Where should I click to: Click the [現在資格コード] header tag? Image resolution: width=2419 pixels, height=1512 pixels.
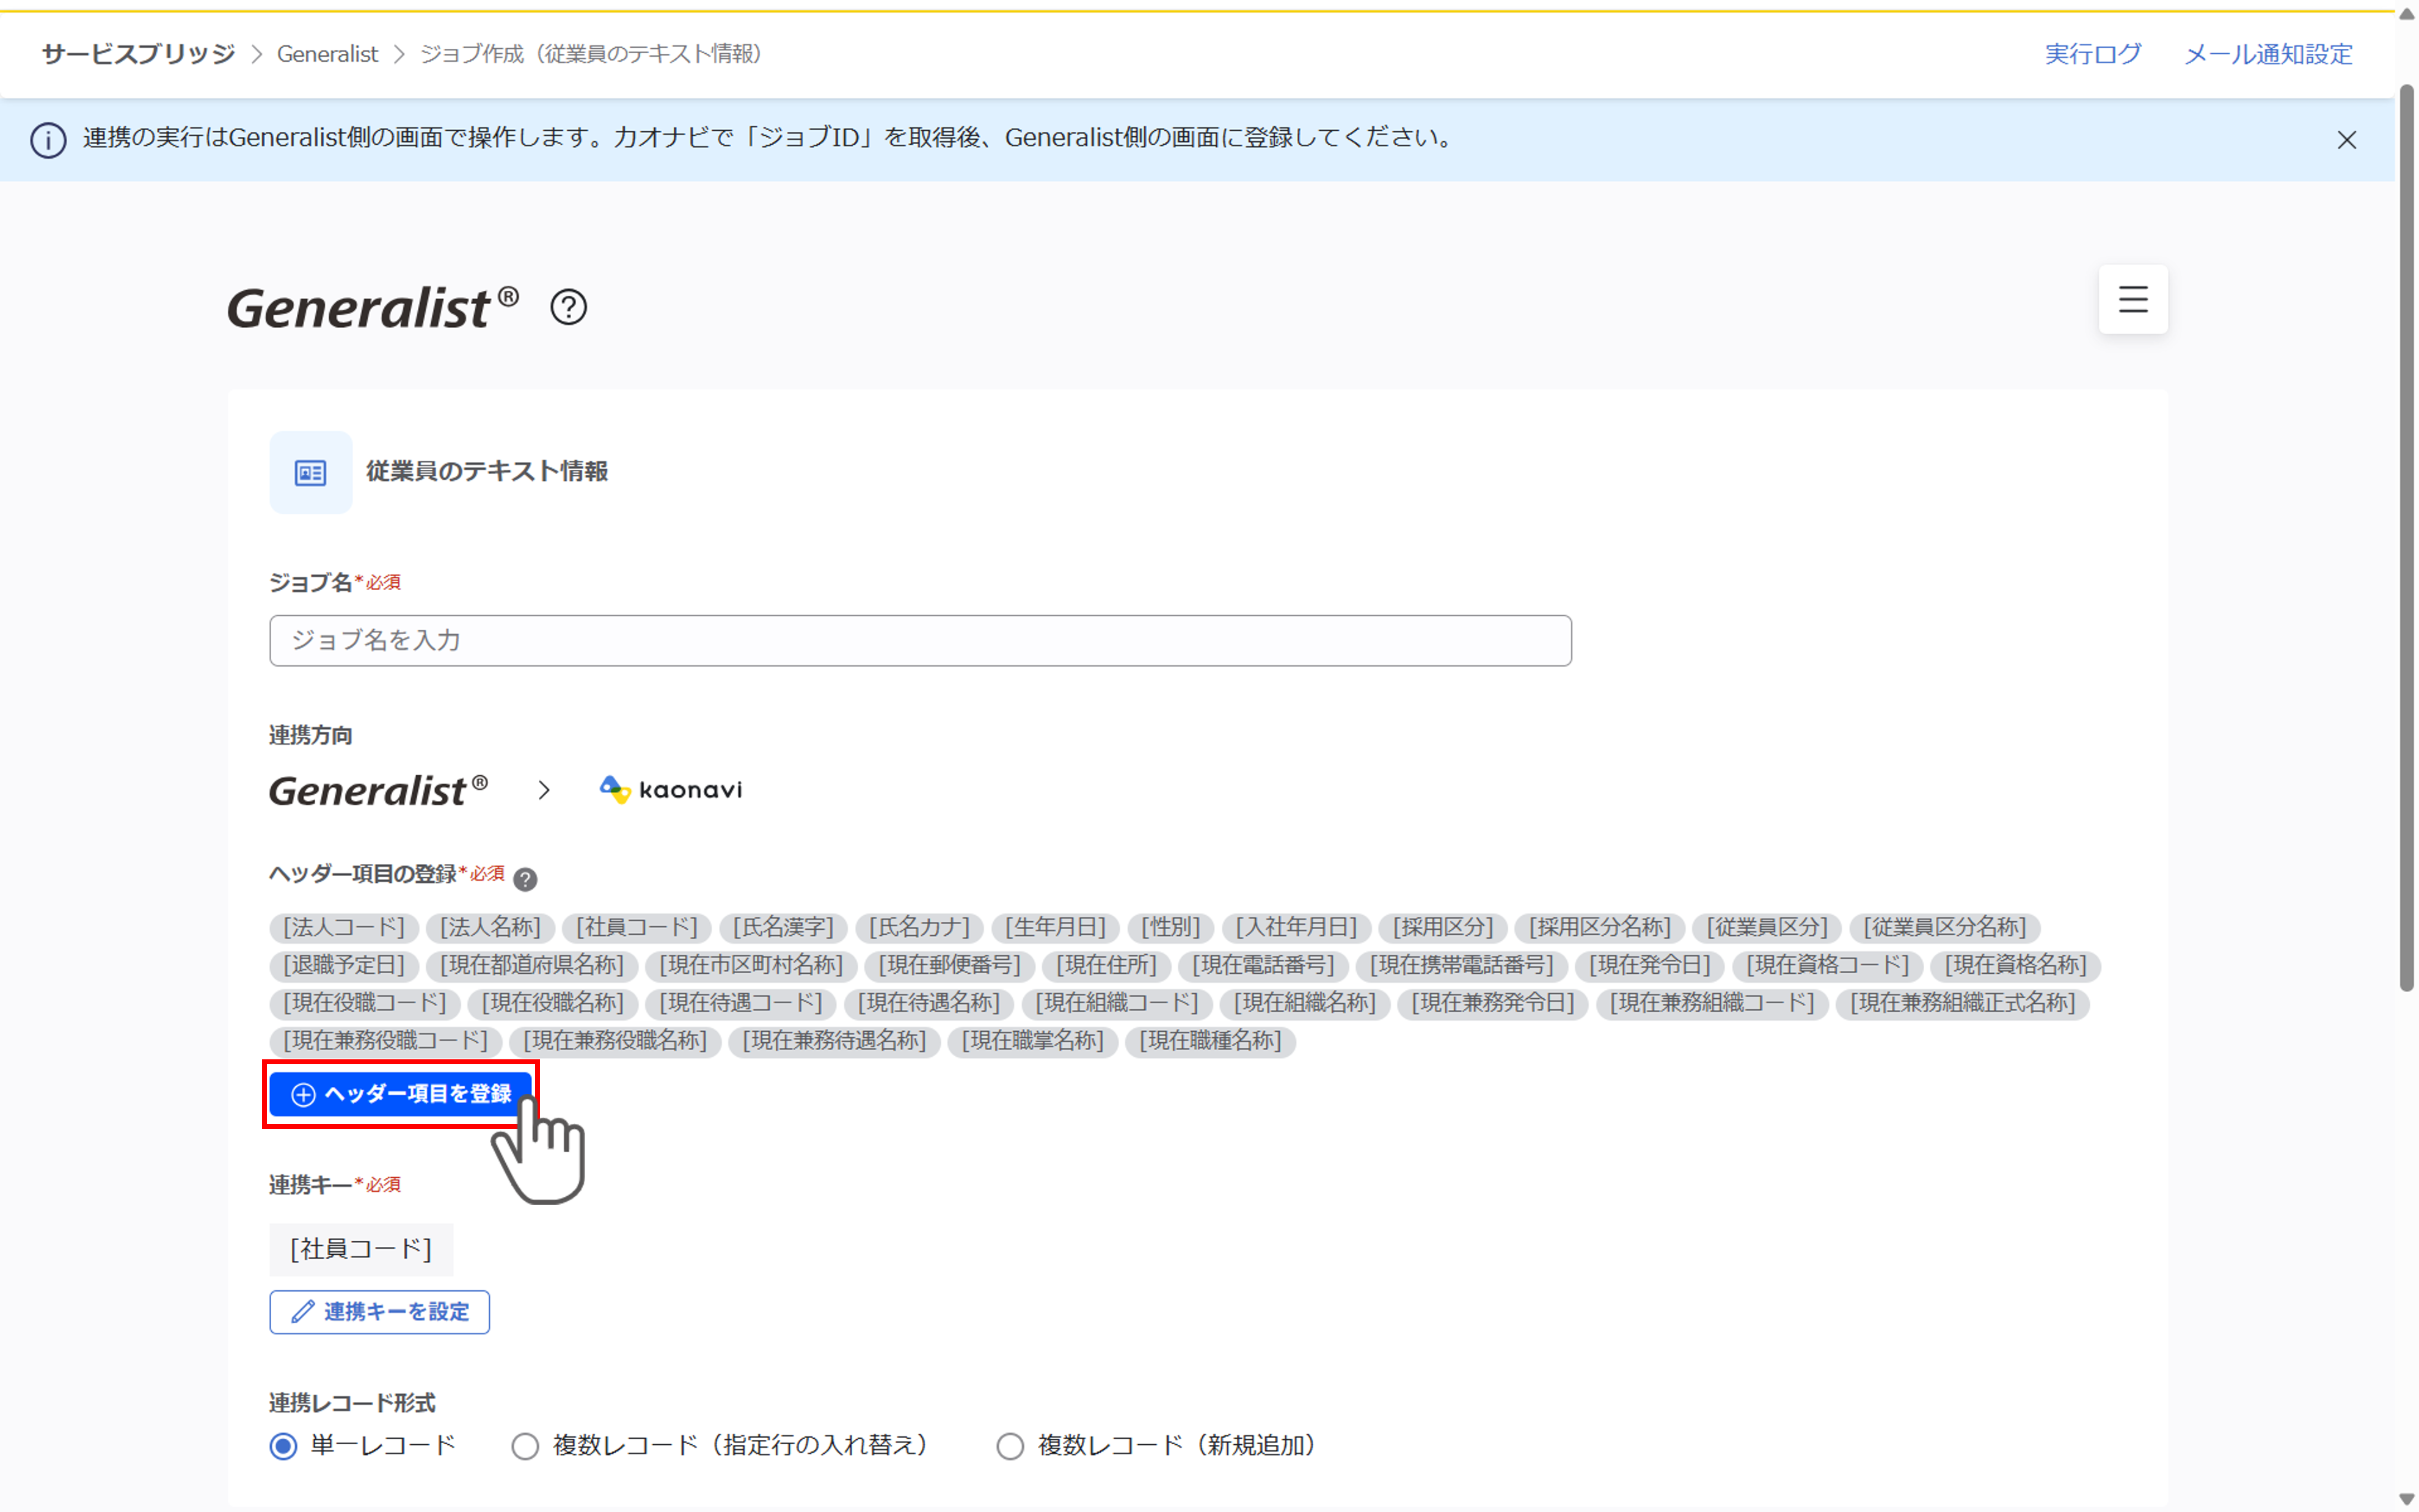[1827, 965]
